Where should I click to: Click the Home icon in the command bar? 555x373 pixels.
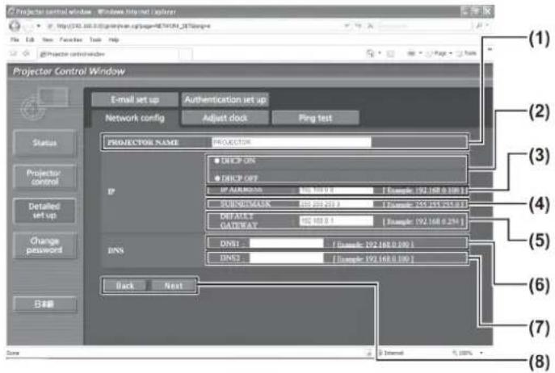370,53
